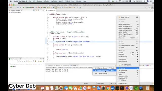Click Link with Editor in Package Explorer
The height and width of the screenshot is (91, 162).
[36, 10]
